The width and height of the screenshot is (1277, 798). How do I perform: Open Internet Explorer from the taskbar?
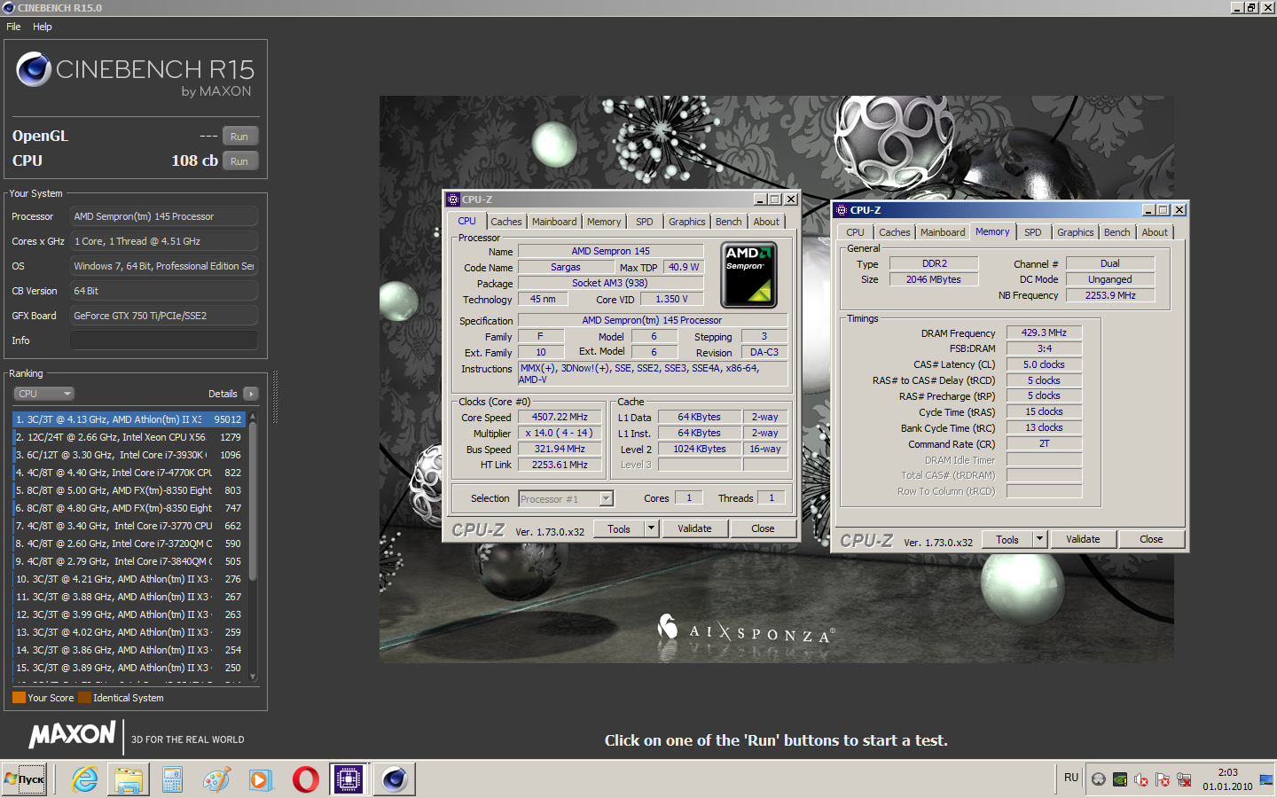(85, 779)
